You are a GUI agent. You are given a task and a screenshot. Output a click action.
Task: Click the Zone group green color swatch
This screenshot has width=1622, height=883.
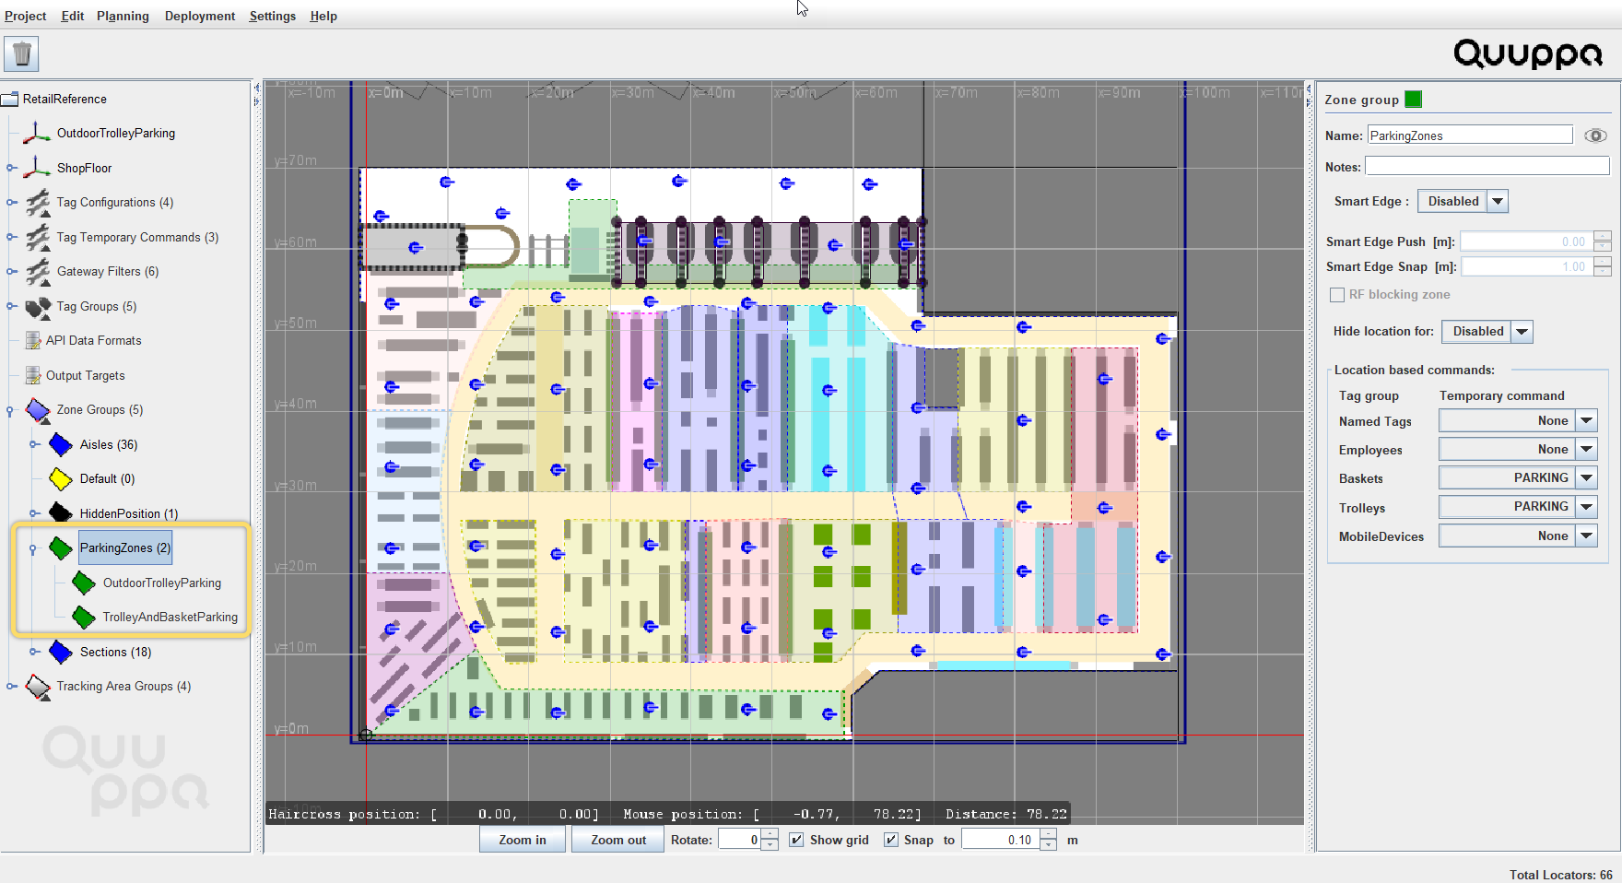coord(1414,100)
